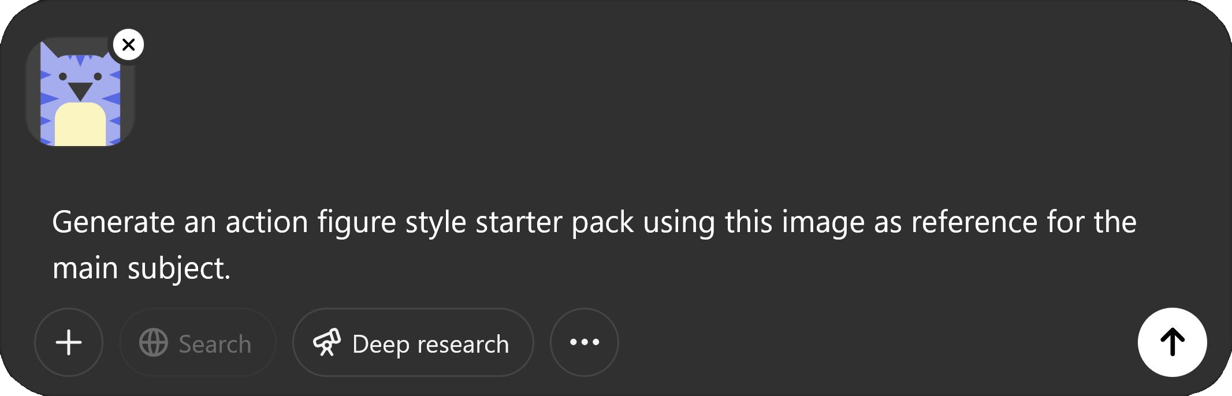
Task: Click the word "starter" in the prompt
Action: (518, 222)
